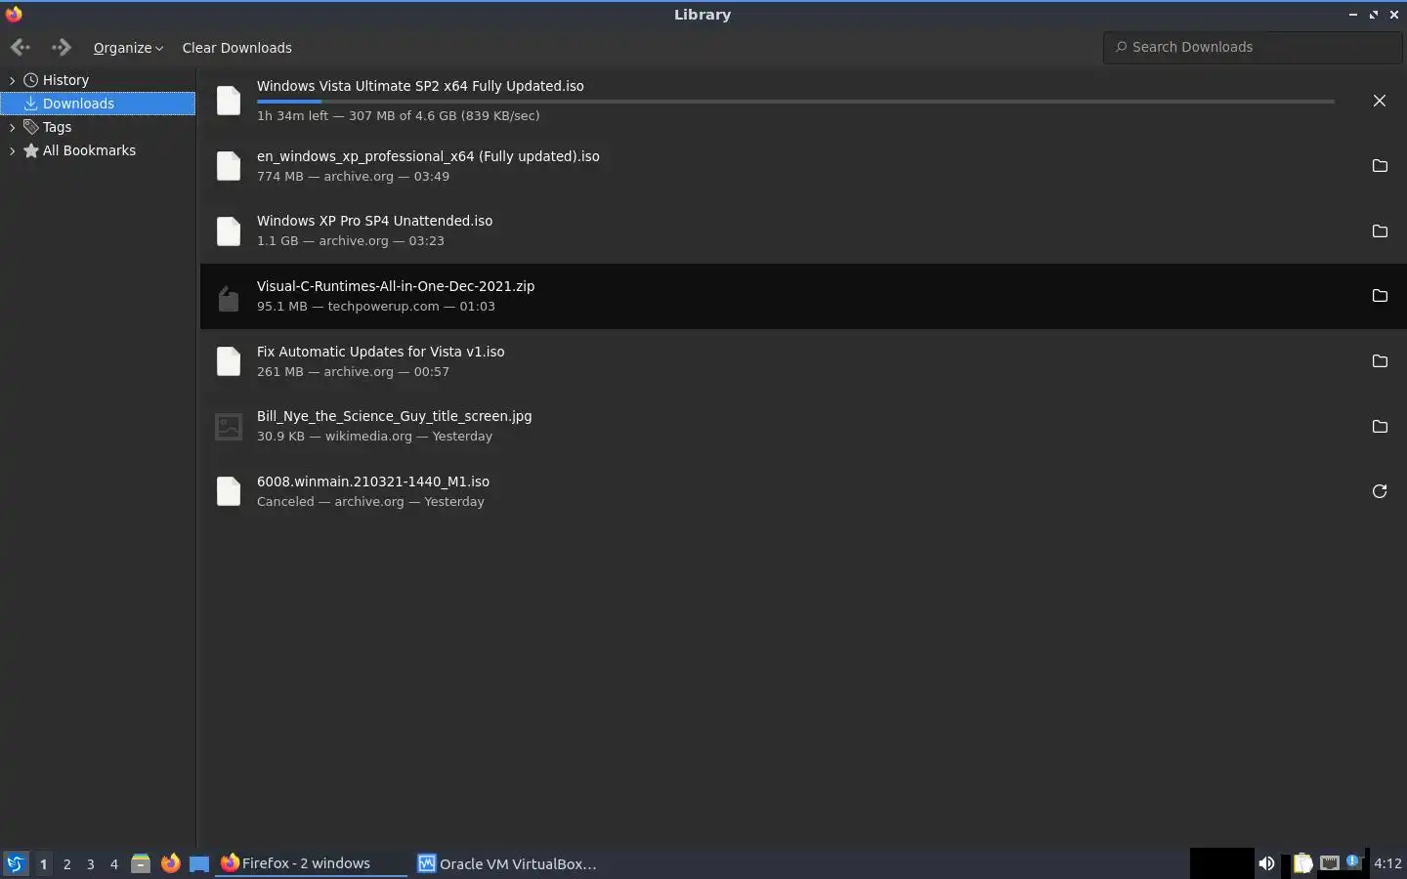
Task: Switch to Firefox - 2 windows task
Action: 311,863
